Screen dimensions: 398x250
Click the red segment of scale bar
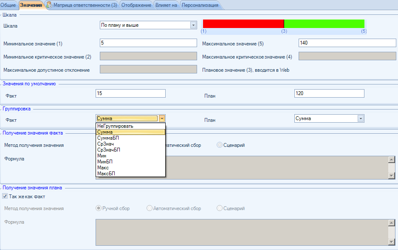tap(243, 23)
